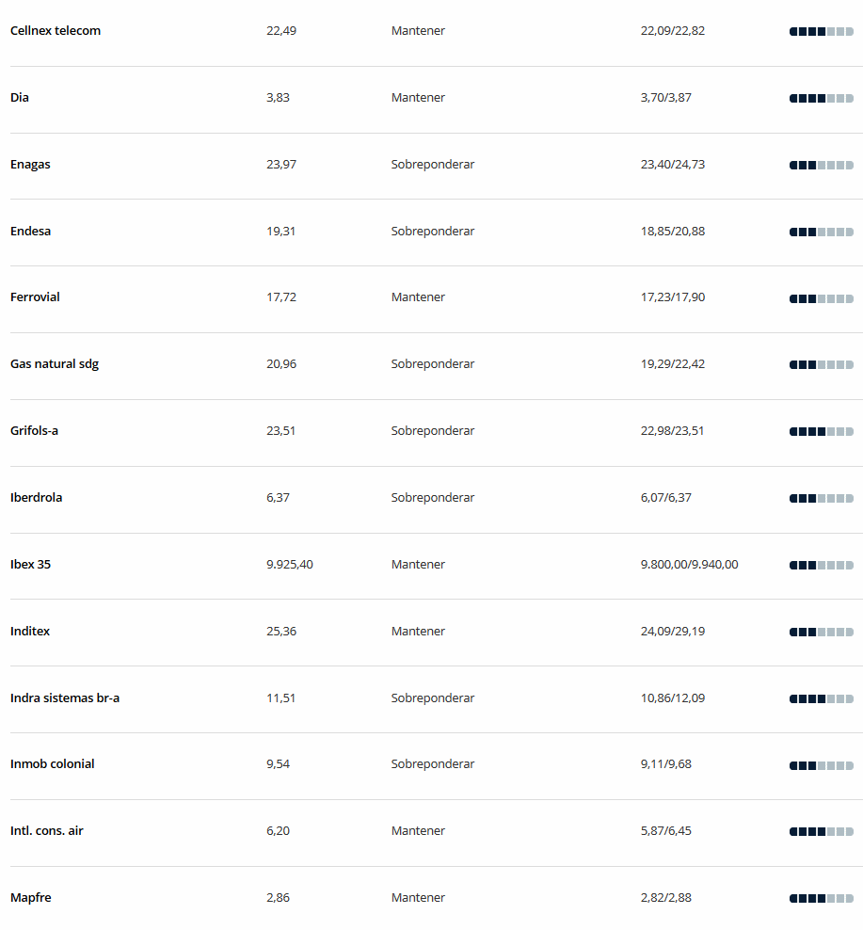
Task: Click the Enagas rating bar indicator
Action: pos(822,165)
